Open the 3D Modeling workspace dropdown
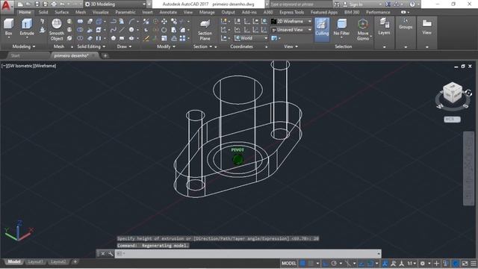Viewport: 478px width, 269px height. pyautogui.click(x=115, y=4)
